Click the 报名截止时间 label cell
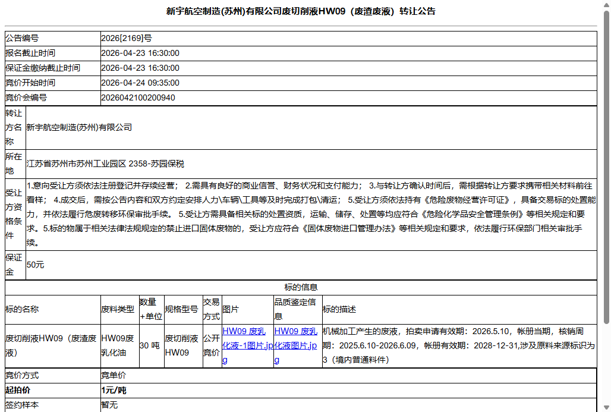Viewport: 611px width, 412px height. point(53,54)
